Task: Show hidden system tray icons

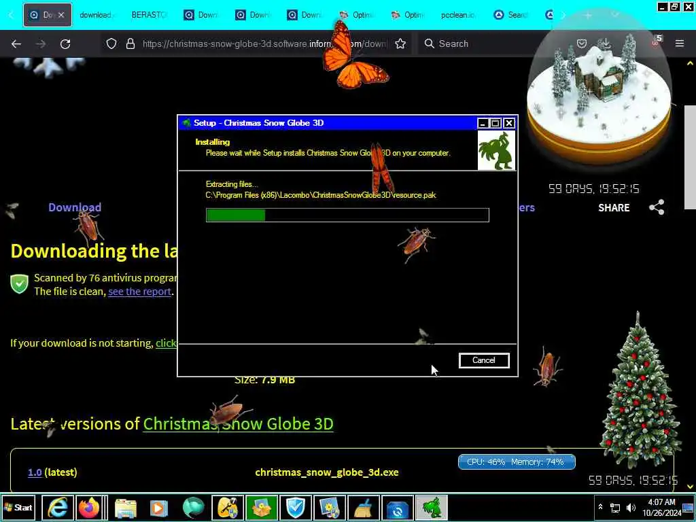Action: (601, 507)
